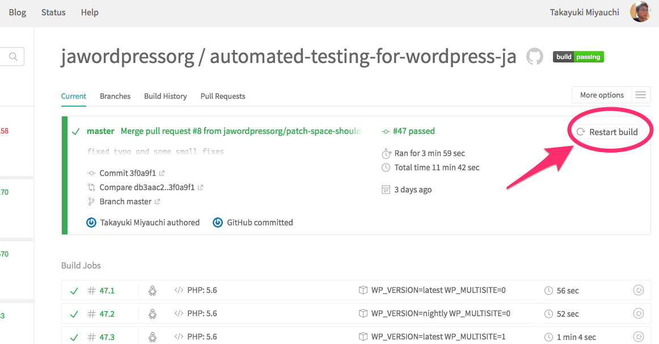Click the sidebar search field
Screen dimensions: 659x344
point(12,56)
